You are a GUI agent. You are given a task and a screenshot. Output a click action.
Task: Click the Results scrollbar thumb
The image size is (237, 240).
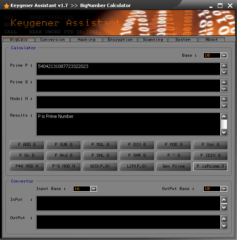[x=224, y=124]
